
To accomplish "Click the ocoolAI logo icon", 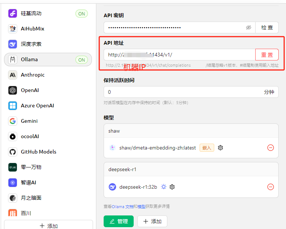I will pyautogui.click(x=12, y=137).
